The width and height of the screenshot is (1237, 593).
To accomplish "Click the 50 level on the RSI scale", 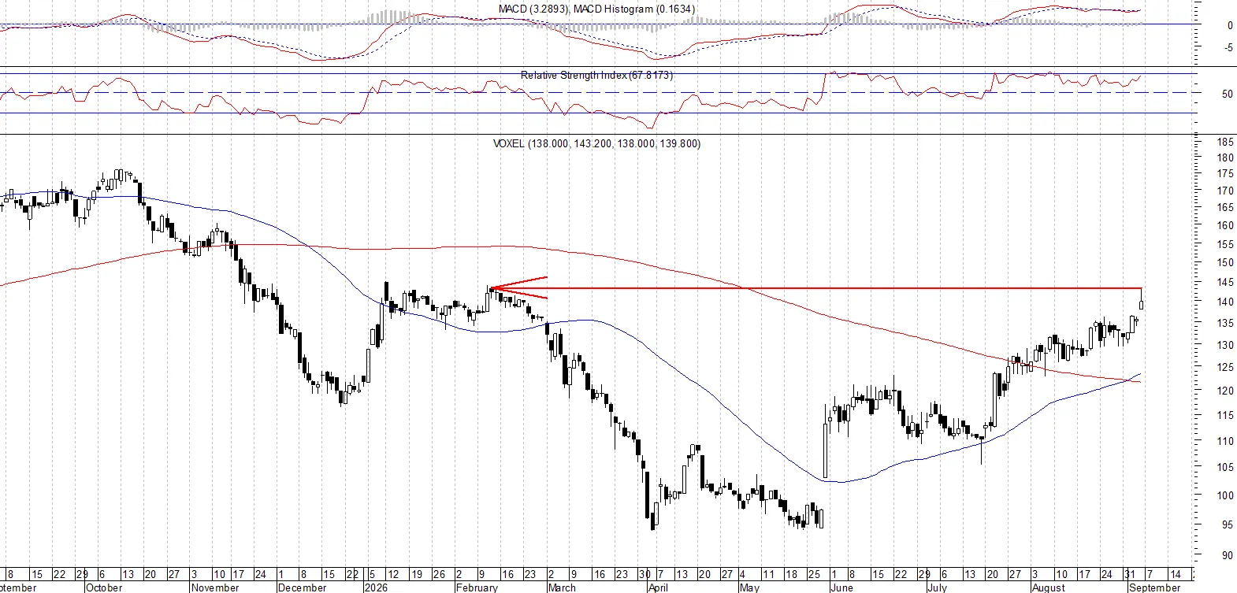I will coord(1228,94).
